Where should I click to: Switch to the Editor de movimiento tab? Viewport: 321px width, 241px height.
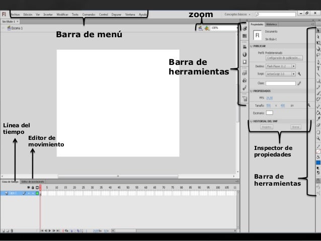pos(33,182)
